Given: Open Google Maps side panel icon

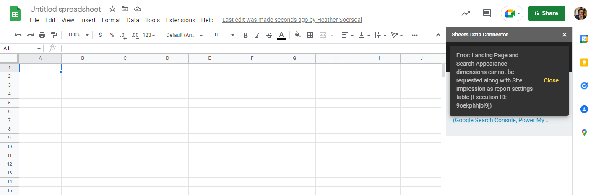Looking at the screenshot, I should click(584, 133).
